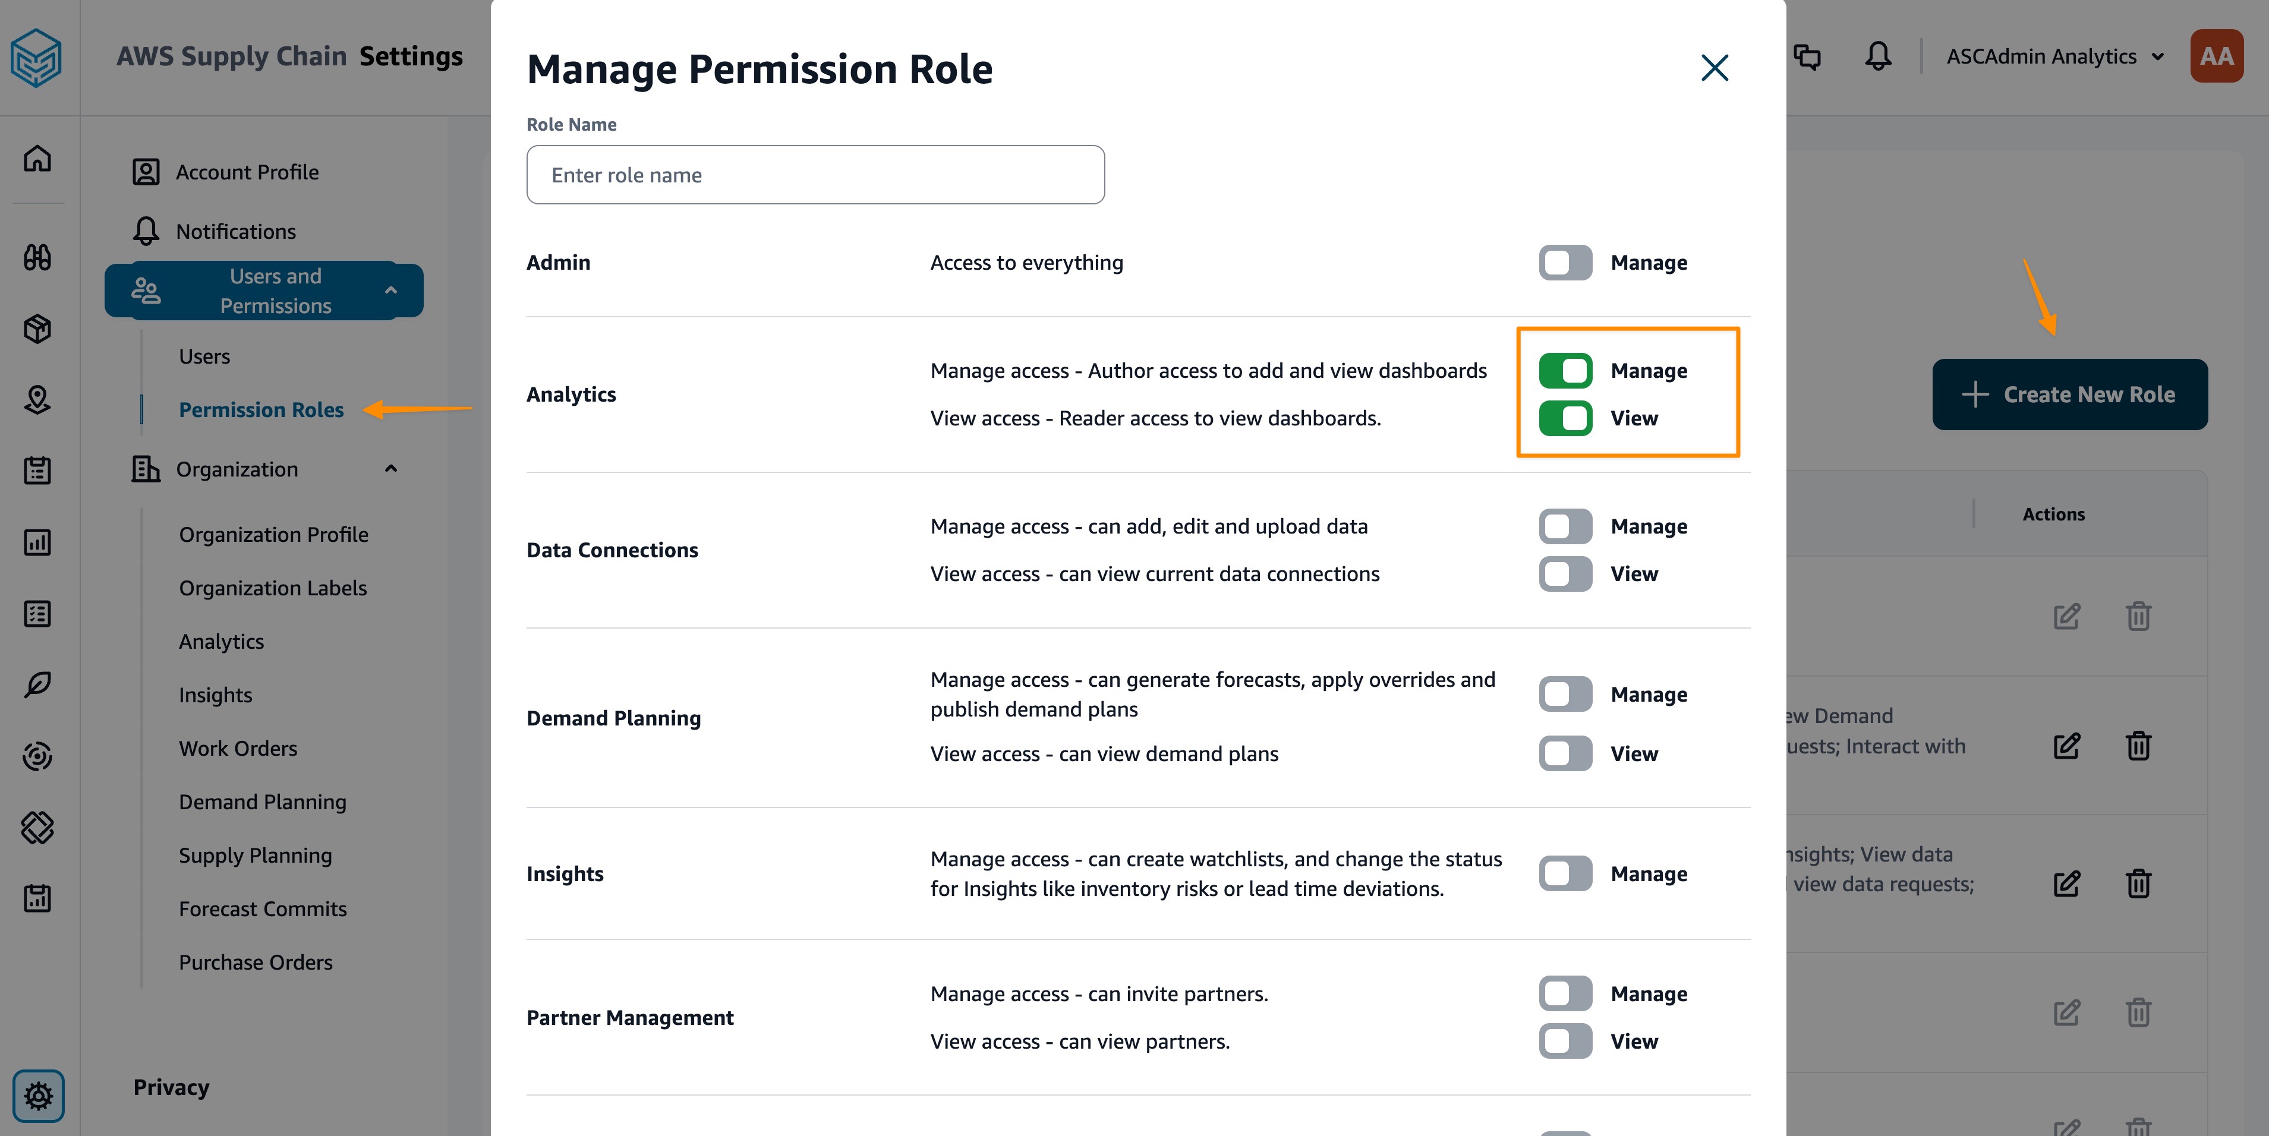Enable Partner Management Manage switch
2269x1136 pixels.
click(x=1565, y=993)
